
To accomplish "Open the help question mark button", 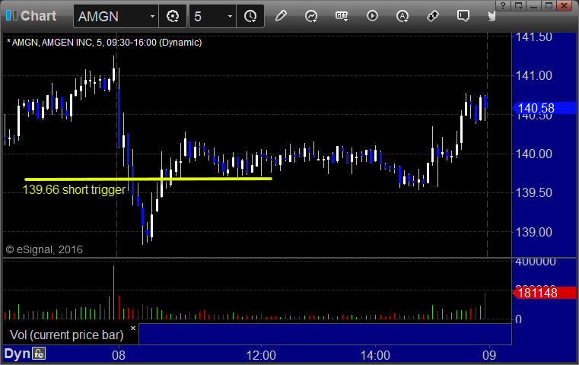I will [x=503, y=5].
